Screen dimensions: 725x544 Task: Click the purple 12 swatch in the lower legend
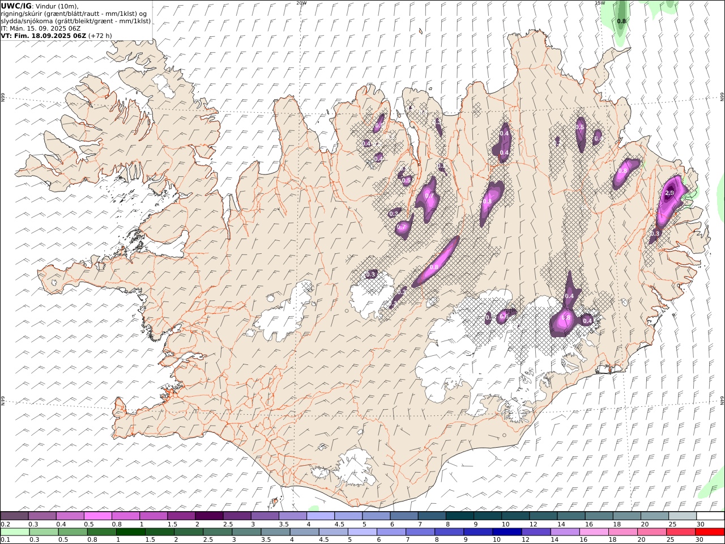click(x=536, y=532)
